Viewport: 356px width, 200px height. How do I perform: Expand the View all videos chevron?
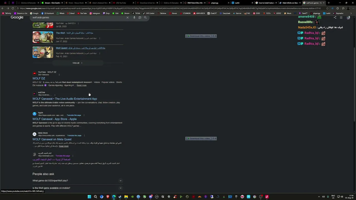tap(81, 63)
